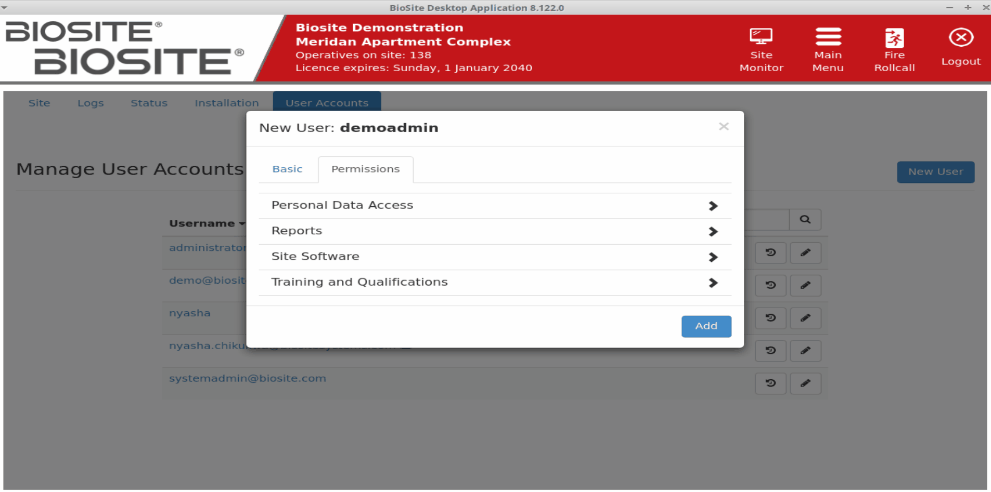
Task: Click history icon for demo@biosite row
Action: (x=770, y=285)
